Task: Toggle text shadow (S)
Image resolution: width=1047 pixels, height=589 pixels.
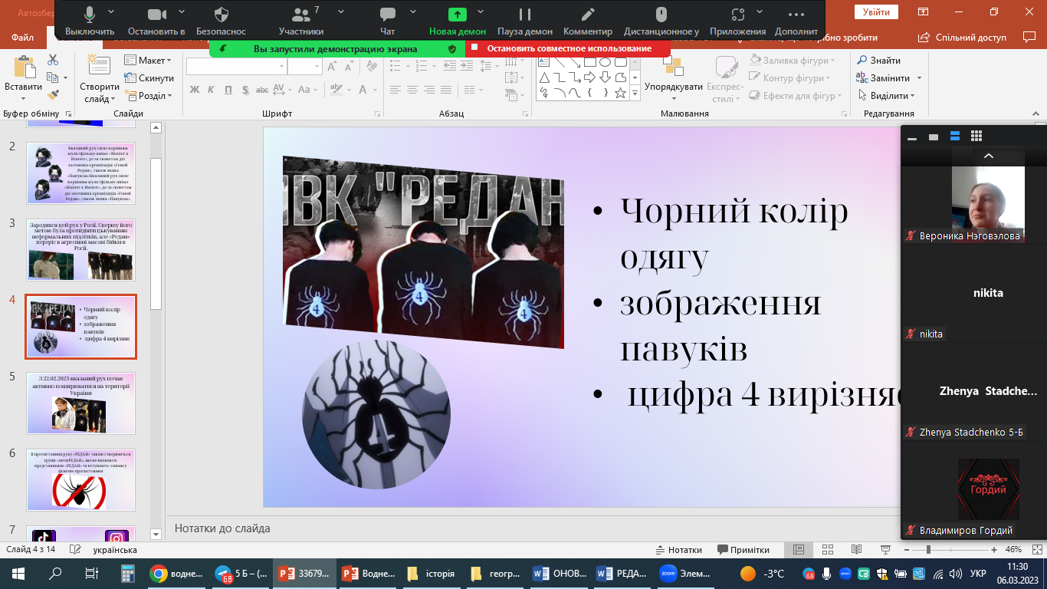Action: click(246, 90)
